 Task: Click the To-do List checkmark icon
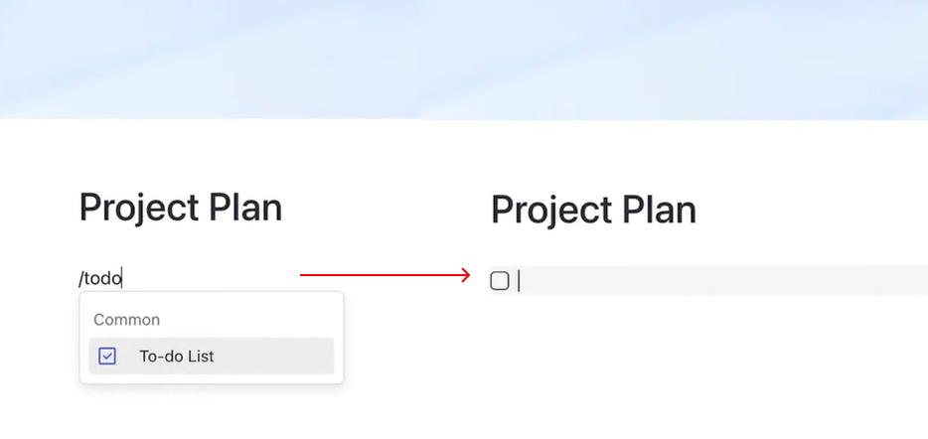click(x=107, y=356)
